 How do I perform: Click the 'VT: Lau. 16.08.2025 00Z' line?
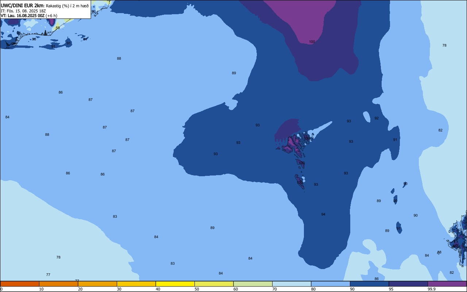tap(23, 16)
